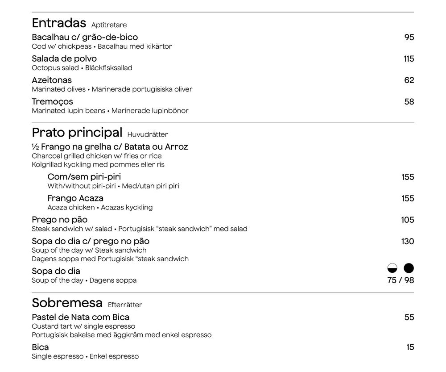
Task: Click the 95 price for Bacalhau
Action: 409,38
